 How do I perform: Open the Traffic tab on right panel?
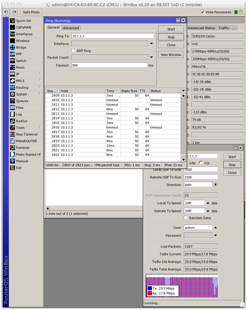pyautogui.click(x=224, y=28)
